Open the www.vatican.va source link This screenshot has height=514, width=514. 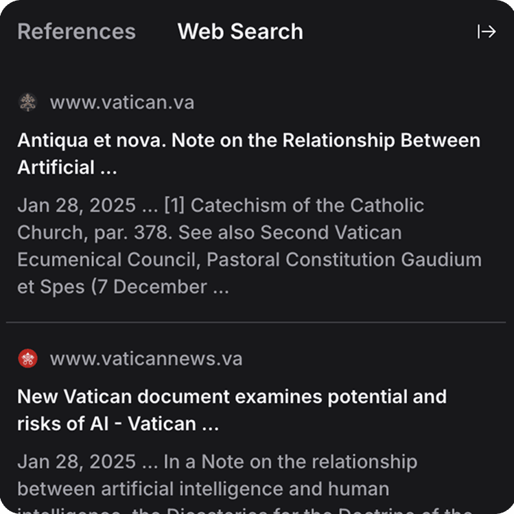click(121, 103)
